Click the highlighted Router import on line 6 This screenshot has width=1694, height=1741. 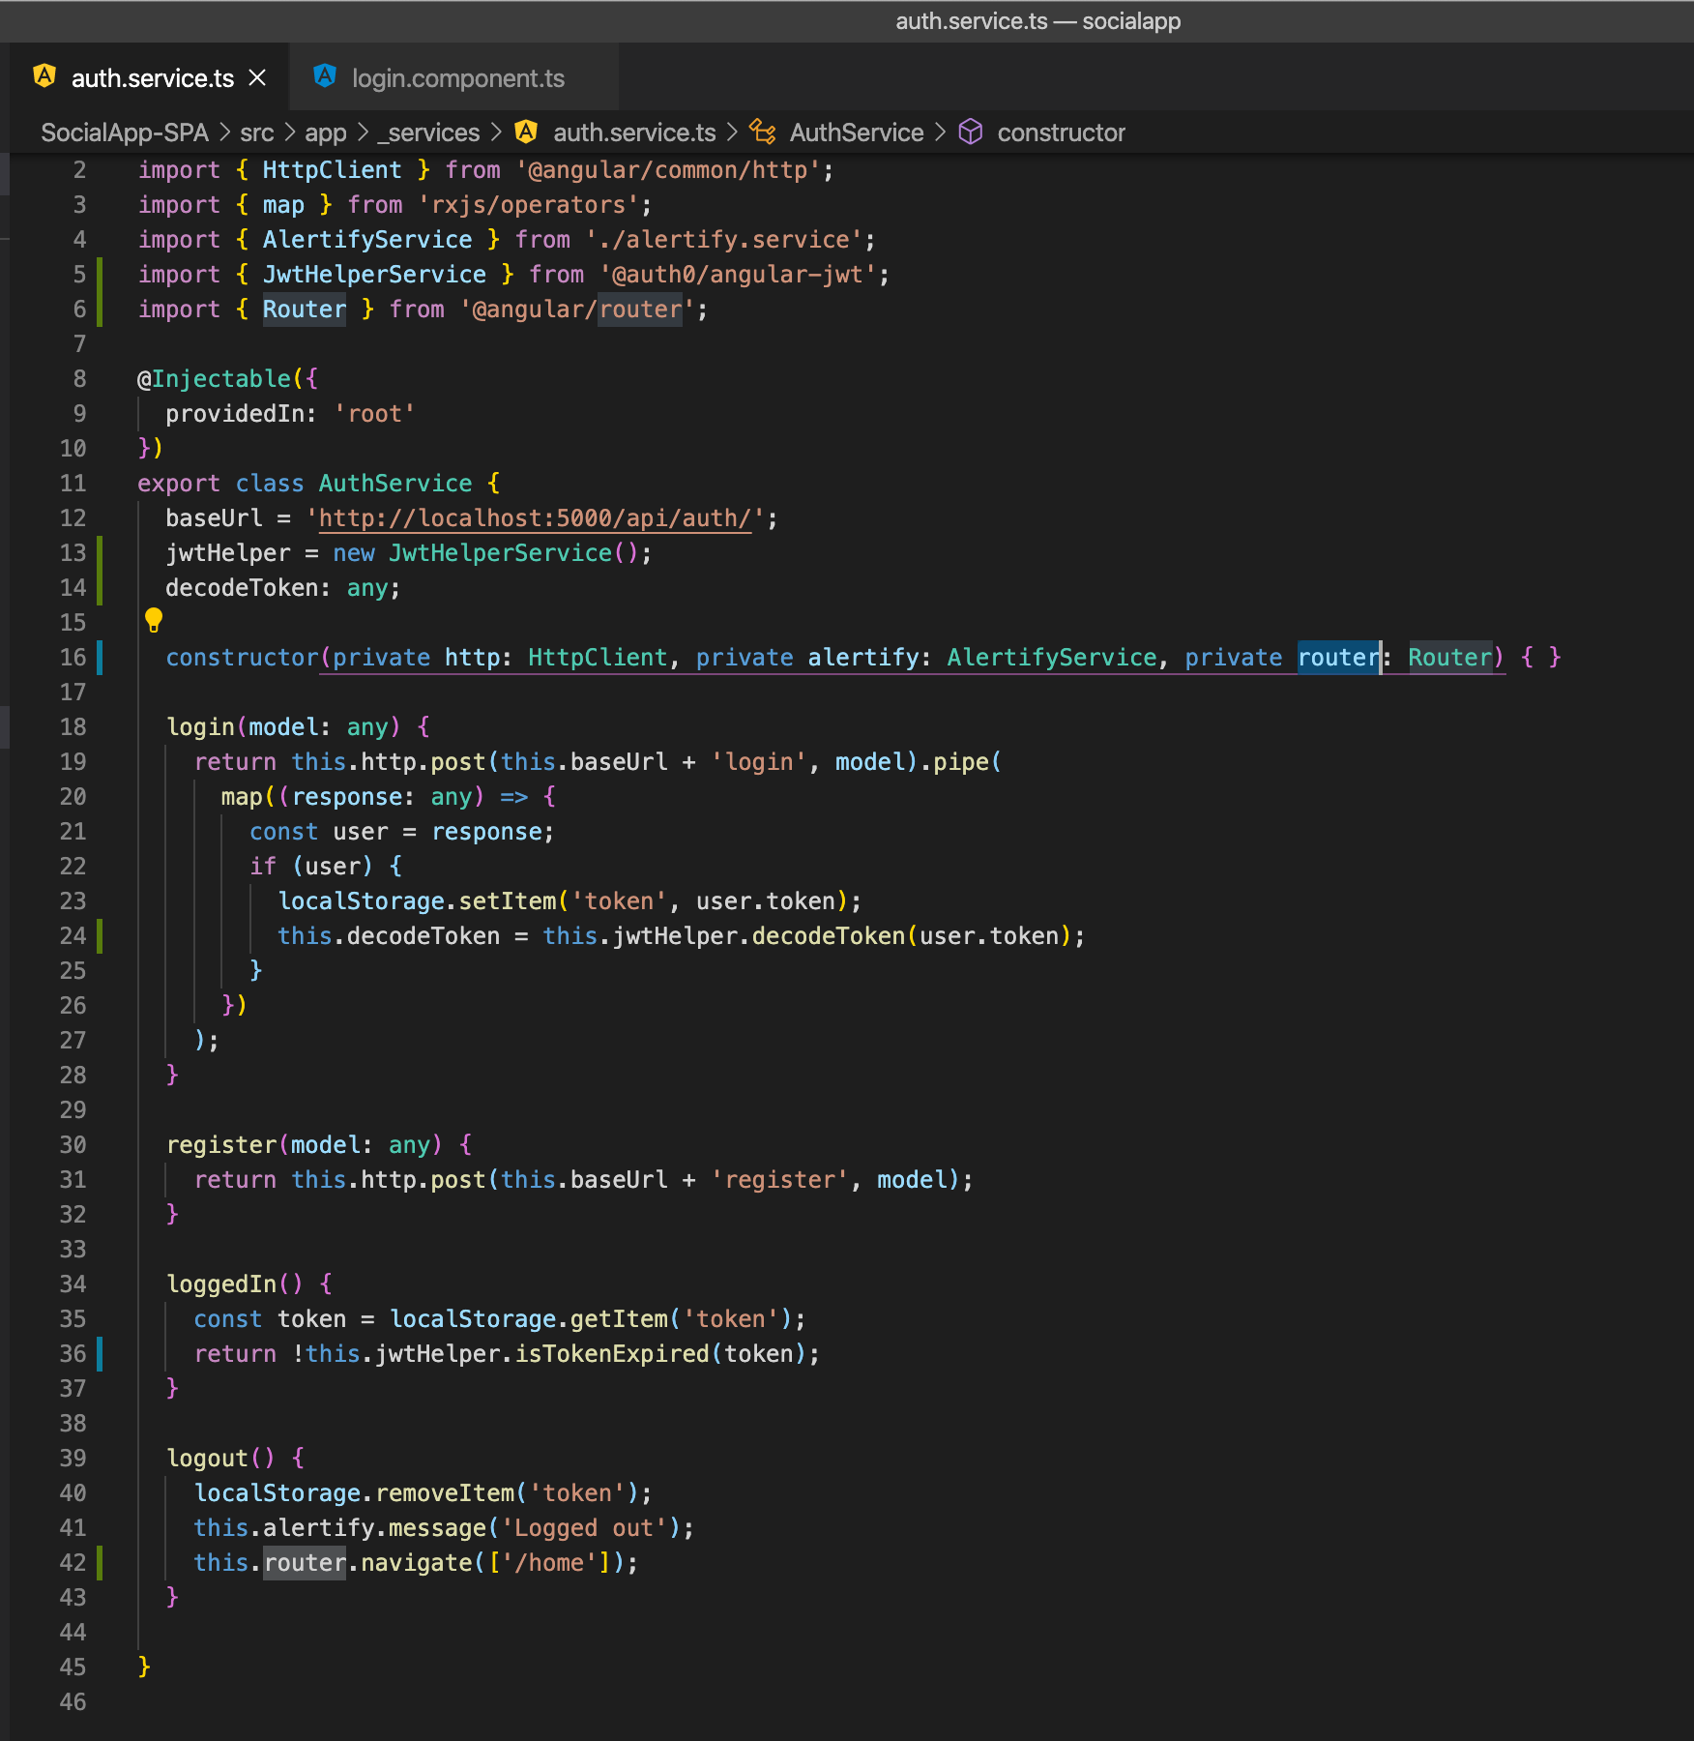[304, 310]
